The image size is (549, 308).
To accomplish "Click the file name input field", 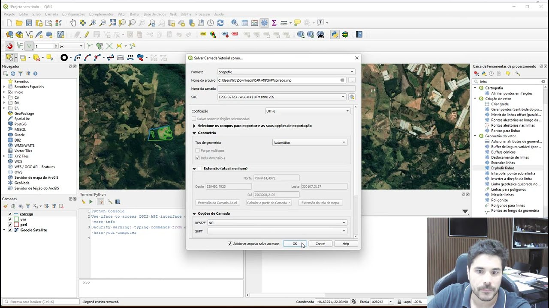I will coord(279,80).
